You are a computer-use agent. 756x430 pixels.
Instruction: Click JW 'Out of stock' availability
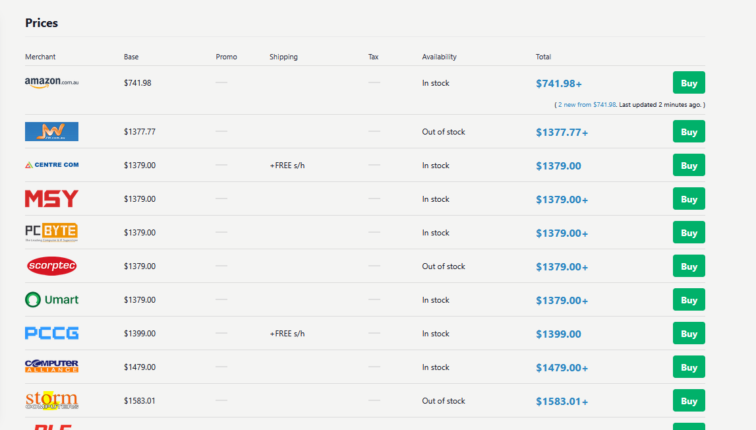(444, 132)
